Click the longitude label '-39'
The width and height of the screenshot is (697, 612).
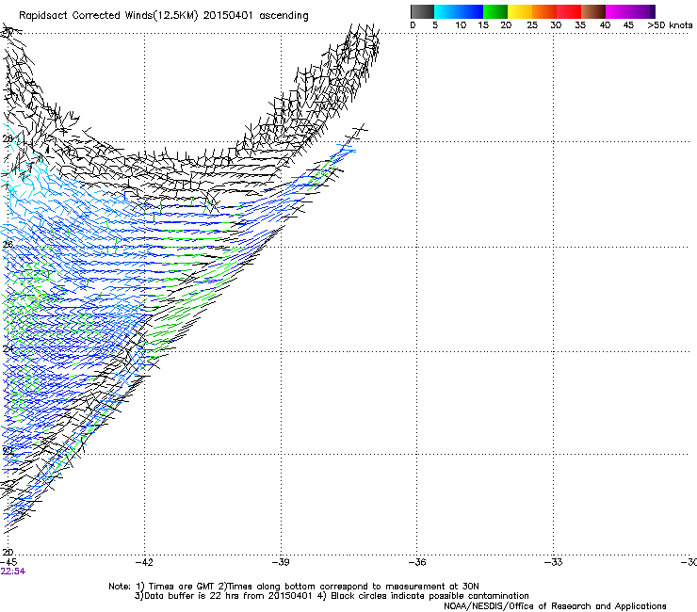pos(281,562)
